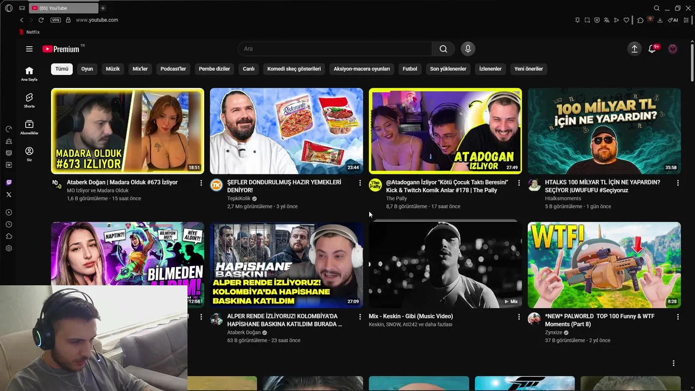Click the Ara search input field
Image resolution: width=695 pixels, height=391 pixels.
[x=335, y=49]
